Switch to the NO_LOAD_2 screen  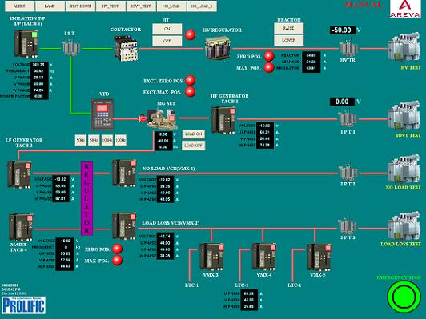coord(202,6)
